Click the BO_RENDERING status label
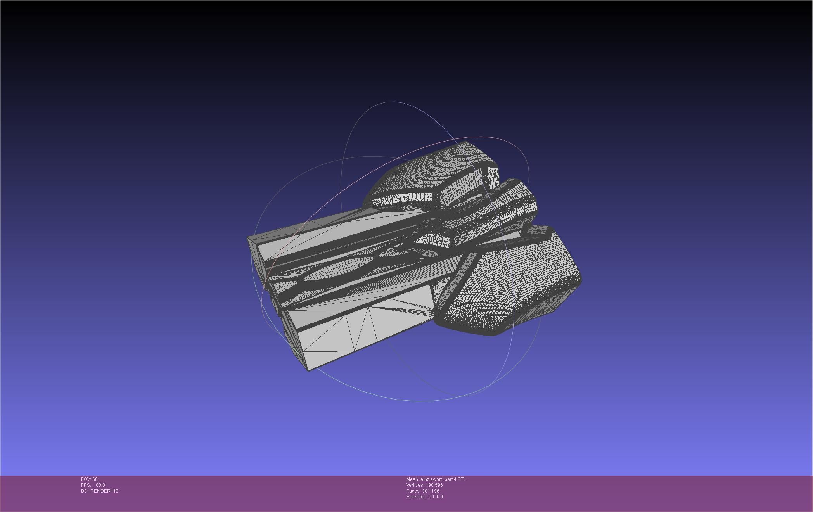This screenshot has width=813, height=512. click(100, 491)
